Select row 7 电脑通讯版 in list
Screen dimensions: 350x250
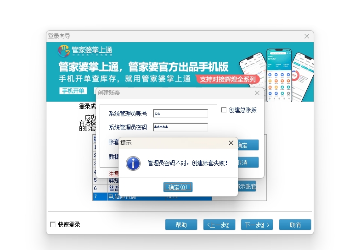pyautogui.click(x=152, y=196)
